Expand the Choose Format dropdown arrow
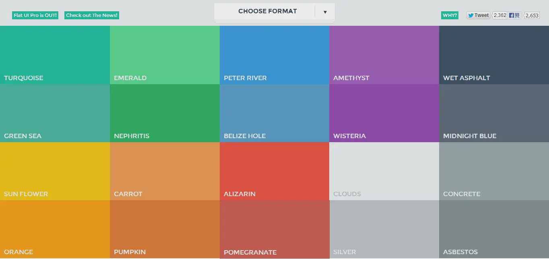Screen dimensions: 549x259 (x=325, y=12)
